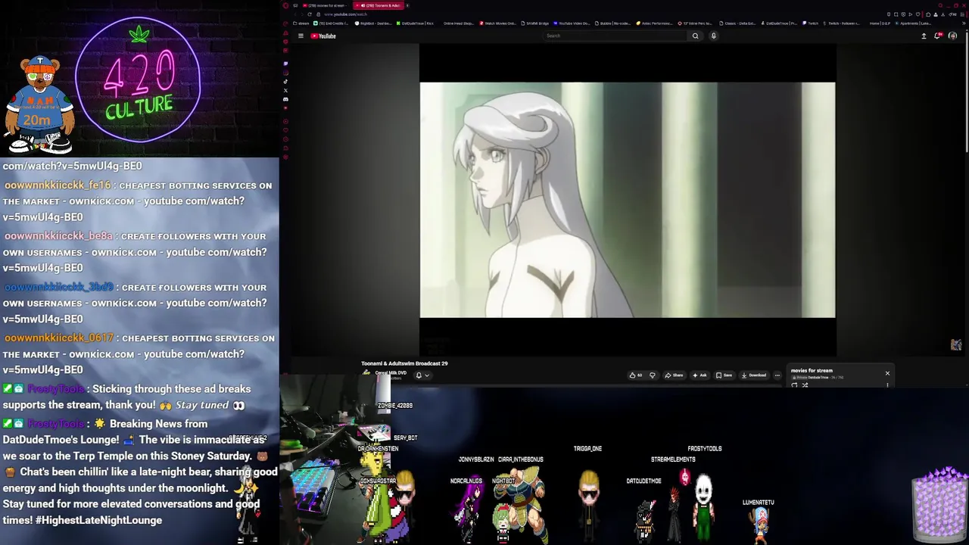Go back with the browser back arrow
Viewport: 969px width, 545px height.
tap(295, 14)
